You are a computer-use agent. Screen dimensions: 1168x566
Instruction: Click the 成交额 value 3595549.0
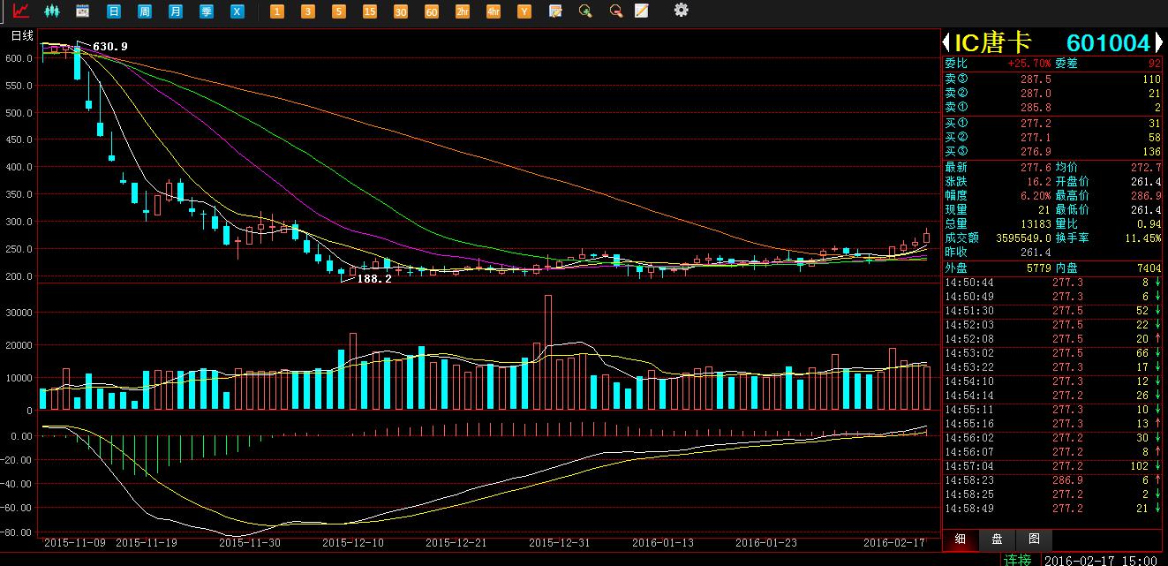[1024, 238]
